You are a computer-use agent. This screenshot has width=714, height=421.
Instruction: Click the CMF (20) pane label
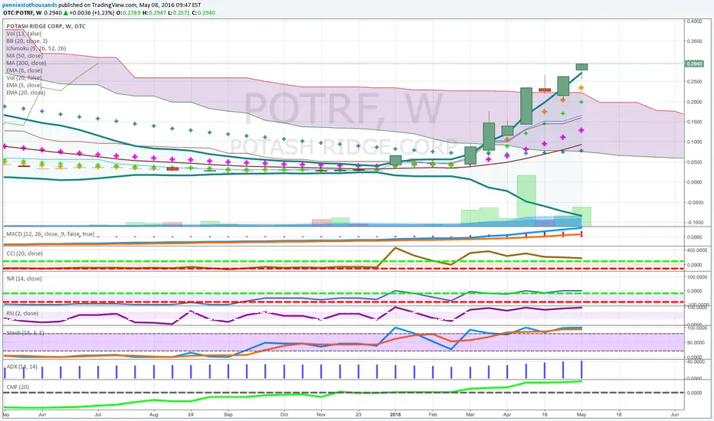pyautogui.click(x=18, y=387)
